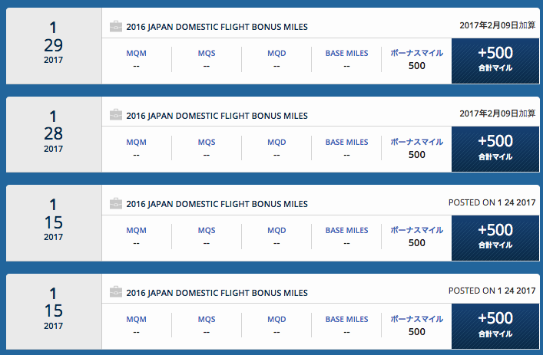Click the MQS label in the January 28 entry
The image size is (543, 355).
pos(207,142)
